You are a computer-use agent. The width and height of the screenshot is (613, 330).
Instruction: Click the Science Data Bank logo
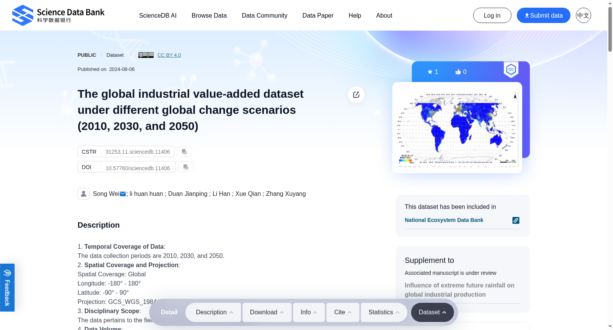click(x=58, y=15)
